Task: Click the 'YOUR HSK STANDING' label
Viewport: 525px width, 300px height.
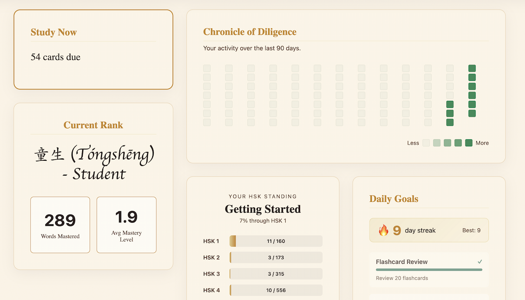Action: pos(263,197)
